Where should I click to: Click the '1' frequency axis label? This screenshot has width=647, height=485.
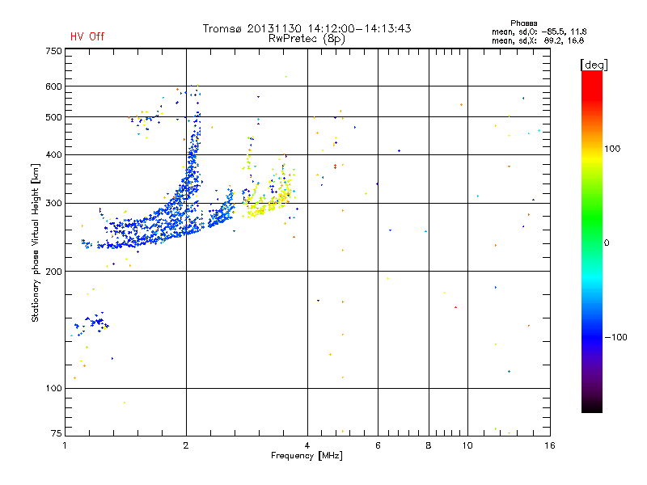click(65, 445)
